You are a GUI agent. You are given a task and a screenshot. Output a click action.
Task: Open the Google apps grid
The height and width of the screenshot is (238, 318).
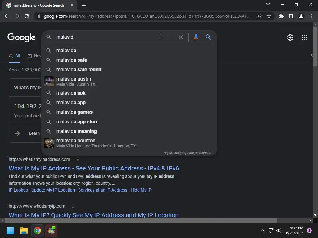coord(304,37)
